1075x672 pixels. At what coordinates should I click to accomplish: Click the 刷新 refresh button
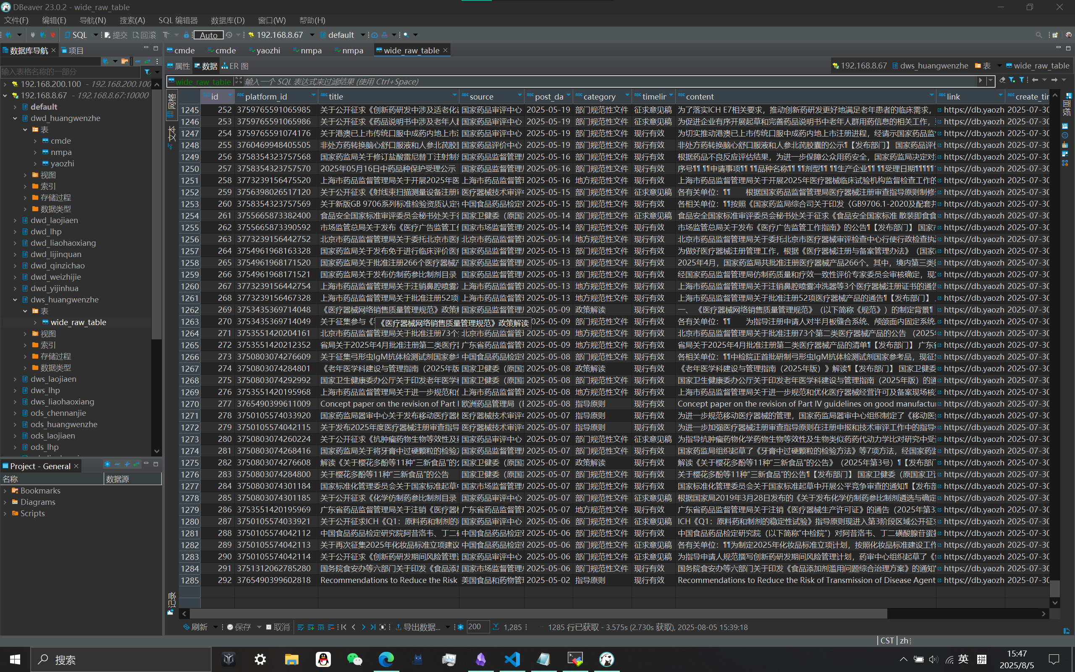pyautogui.click(x=196, y=627)
